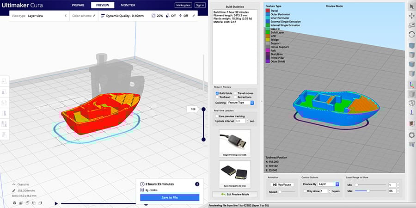The image size is (416, 208).
Task: Switch to the MONITOR tab in Cura
Action: (x=128, y=5)
